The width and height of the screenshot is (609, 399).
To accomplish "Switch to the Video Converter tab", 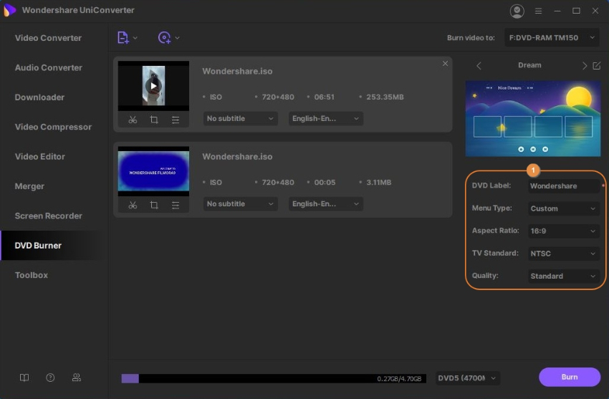I will click(x=48, y=38).
